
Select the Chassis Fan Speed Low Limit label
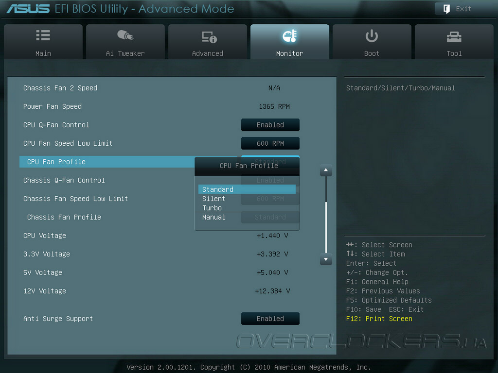click(x=75, y=199)
